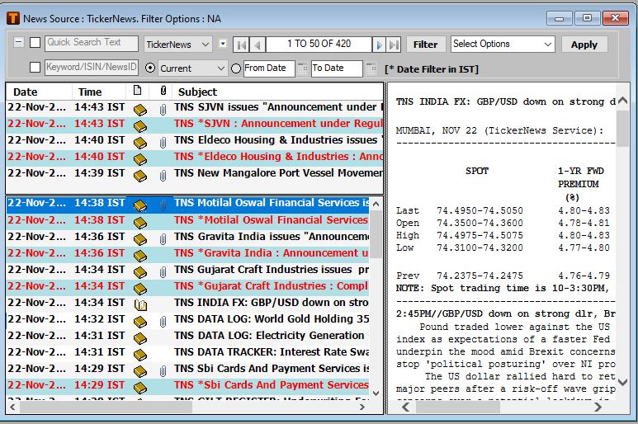This screenshot has height=424, width=638.
Task: Click news icon for red Motilal Oswal row
Action: pyautogui.click(x=140, y=223)
